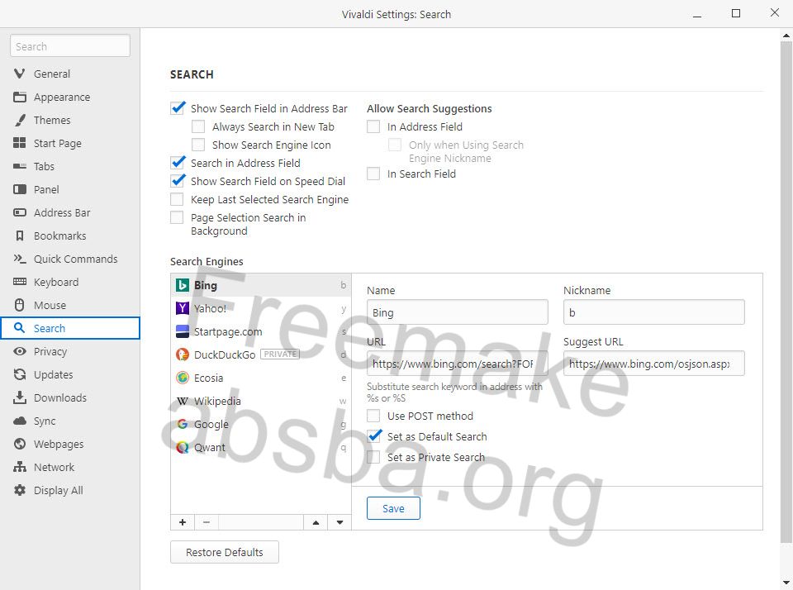
Task: Select Wikipedia in search engines list
Action: point(261,401)
